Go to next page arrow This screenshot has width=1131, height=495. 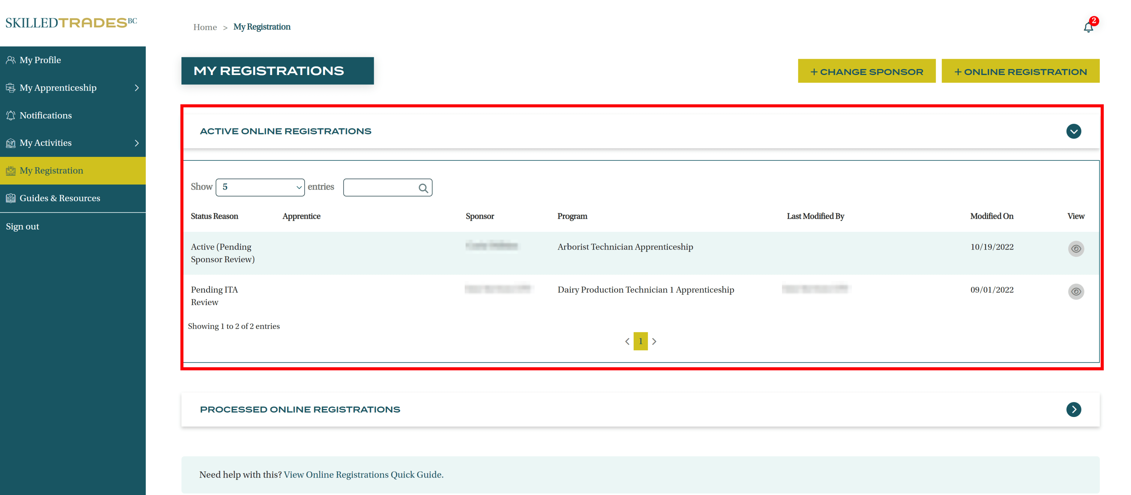tap(654, 341)
